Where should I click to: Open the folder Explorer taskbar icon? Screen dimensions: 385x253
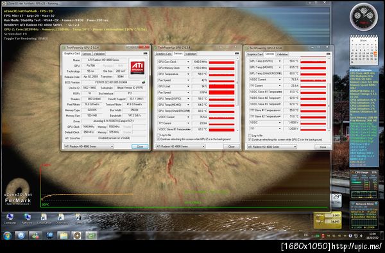[64, 236]
